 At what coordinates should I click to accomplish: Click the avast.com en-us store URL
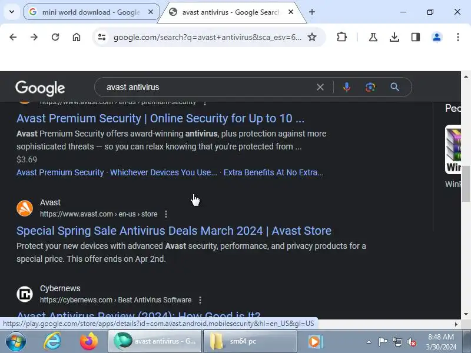(98, 214)
